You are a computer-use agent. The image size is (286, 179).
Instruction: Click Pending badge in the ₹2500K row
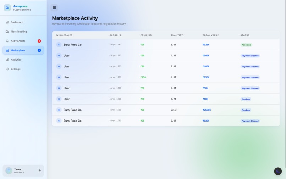(246, 110)
